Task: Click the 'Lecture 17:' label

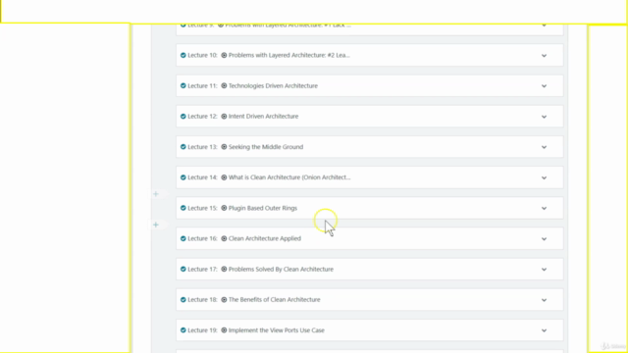Action: (202, 270)
